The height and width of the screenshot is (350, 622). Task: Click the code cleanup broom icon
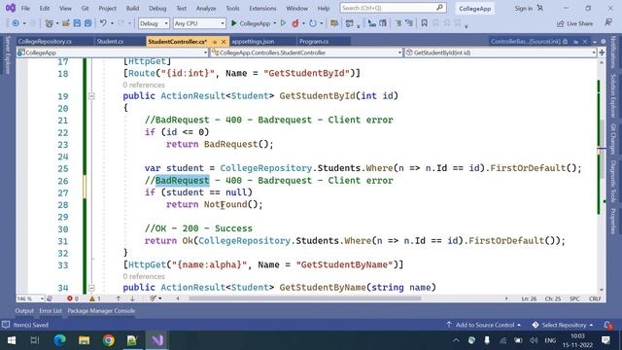point(153,298)
